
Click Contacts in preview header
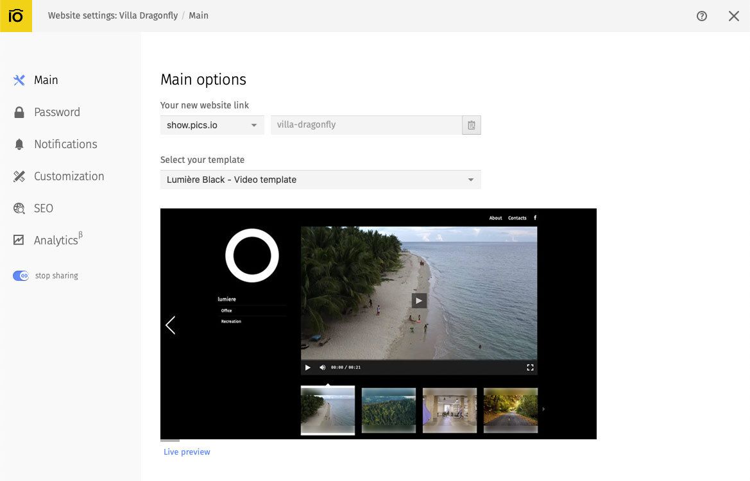point(517,218)
